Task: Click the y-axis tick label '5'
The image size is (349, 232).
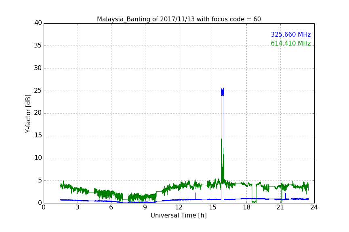Action: 40,180
